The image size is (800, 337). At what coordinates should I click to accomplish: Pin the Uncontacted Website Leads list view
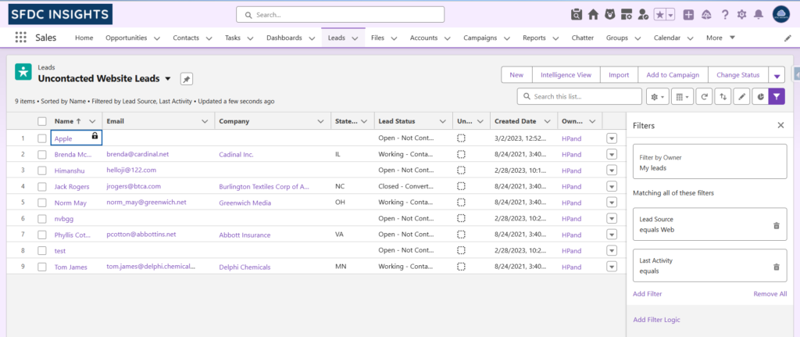coord(186,79)
